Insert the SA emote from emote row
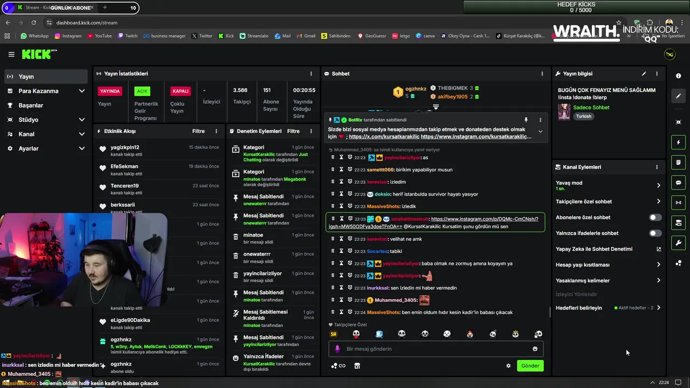 click(333, 334)
